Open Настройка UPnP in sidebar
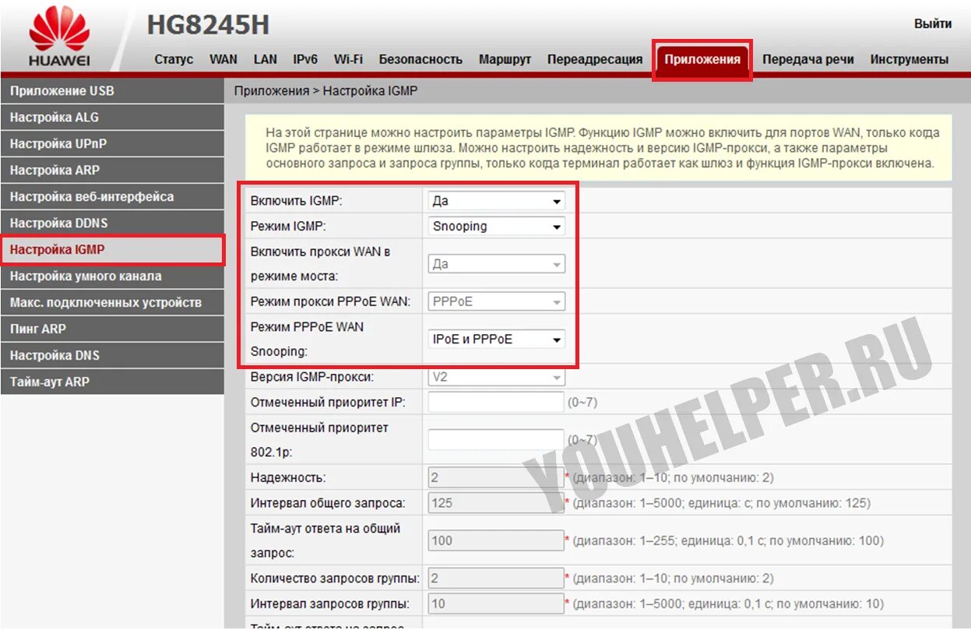Image resolution: width=971 pixels, height=630 pixels. [x=112, y=144]
